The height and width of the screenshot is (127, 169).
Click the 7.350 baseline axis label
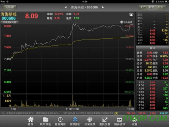pyautogui.click(x=7, y=59)
